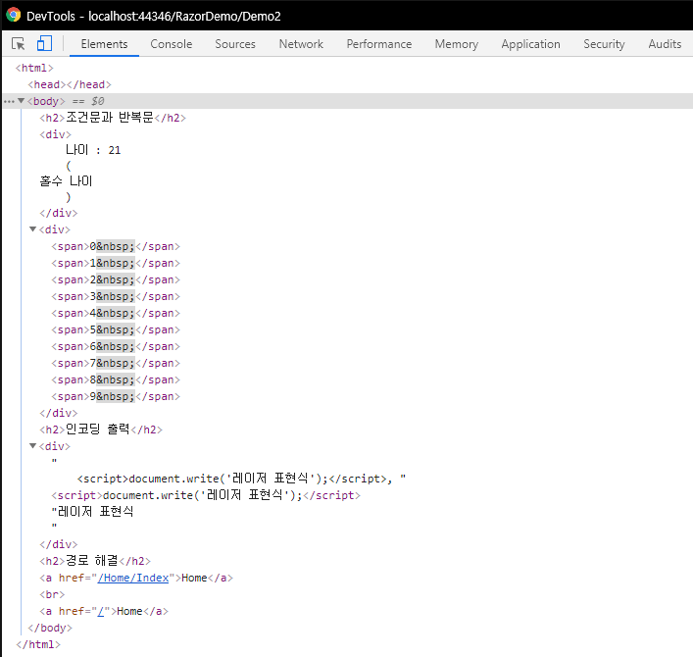Select the span 9&nbsp; node

click(116, 396)
